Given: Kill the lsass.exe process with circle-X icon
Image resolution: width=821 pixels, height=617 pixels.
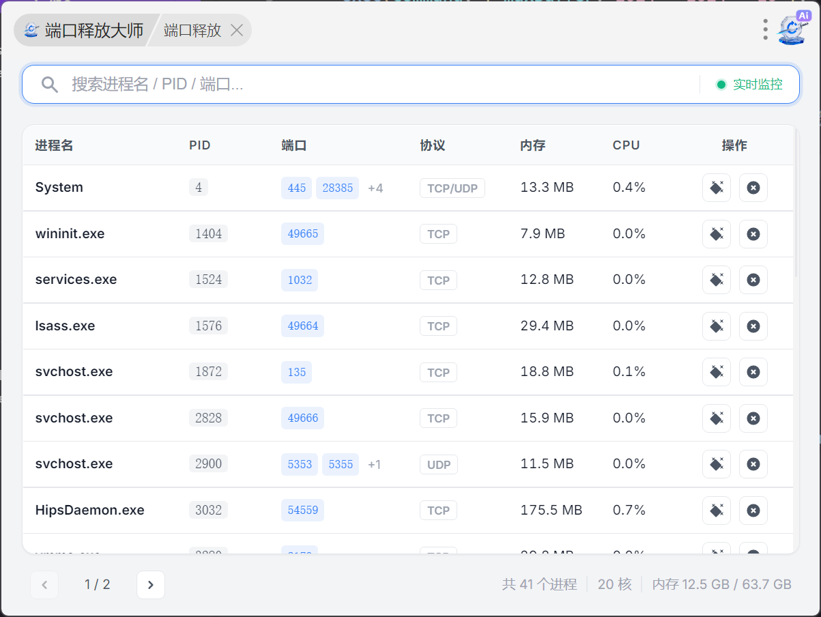Looking at the screenshot, I should click(753, 326).
